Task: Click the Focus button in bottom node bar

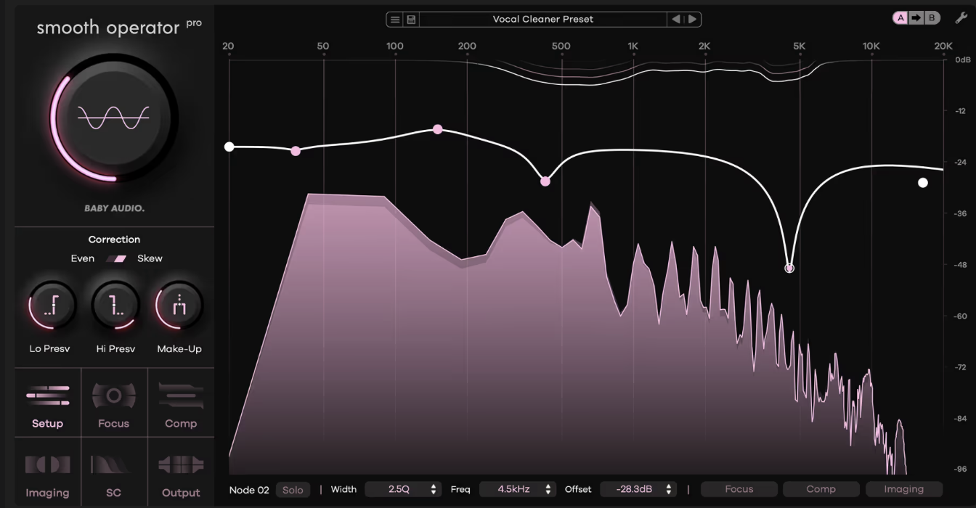Action: pos(739,490)
